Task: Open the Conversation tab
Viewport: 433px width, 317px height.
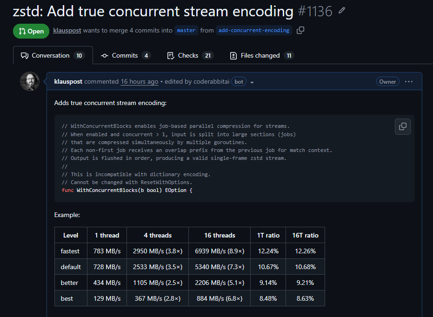Action: pyautogui.click(x=53, y=55)
